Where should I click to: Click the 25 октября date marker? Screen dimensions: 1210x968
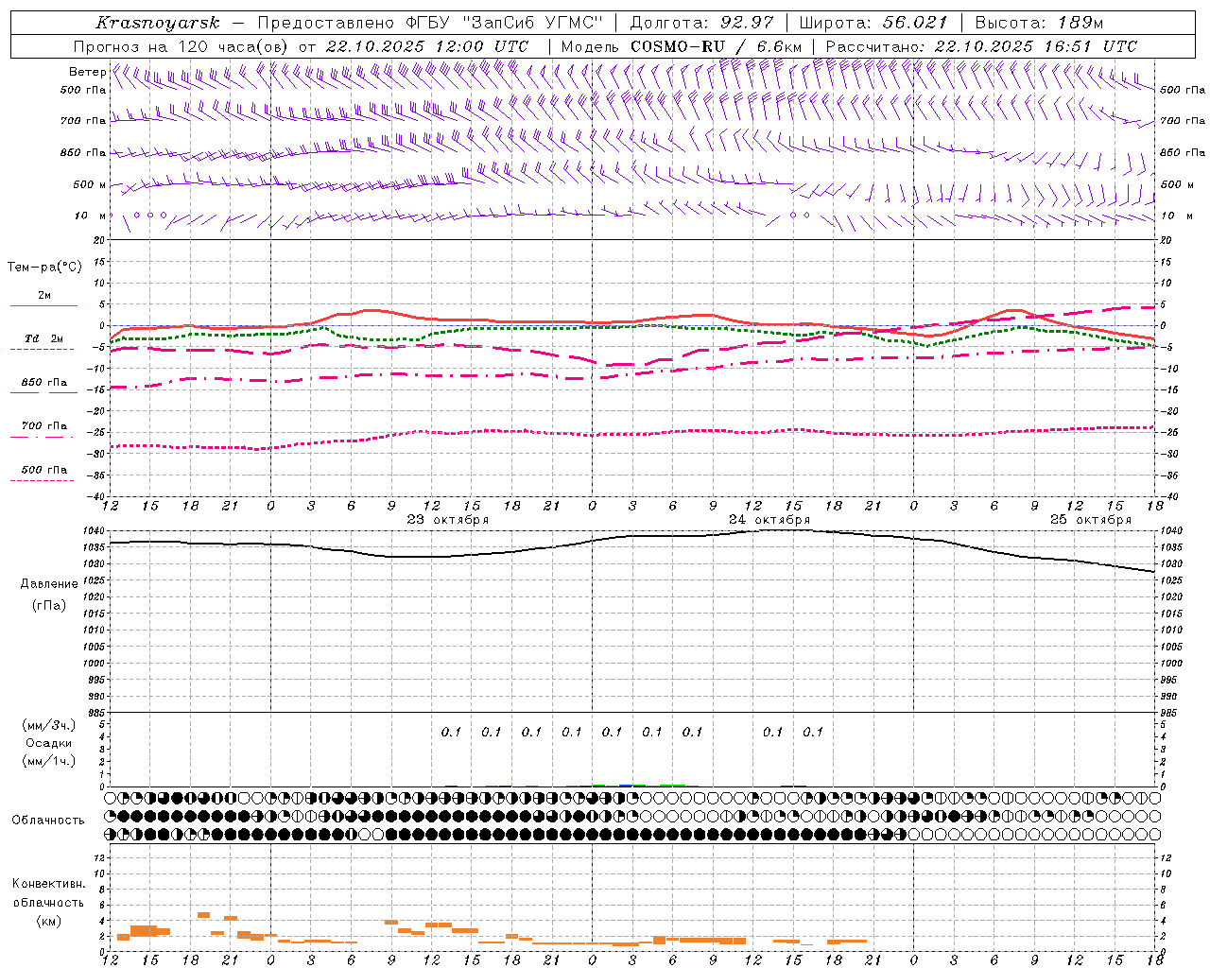[1091, 520]
